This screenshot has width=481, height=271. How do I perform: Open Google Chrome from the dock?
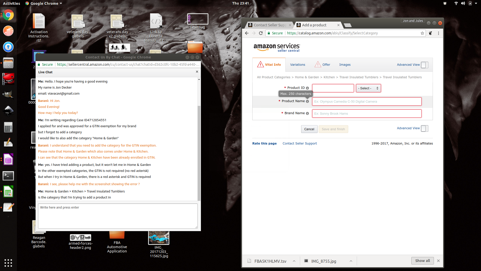[x=8, y=15]
